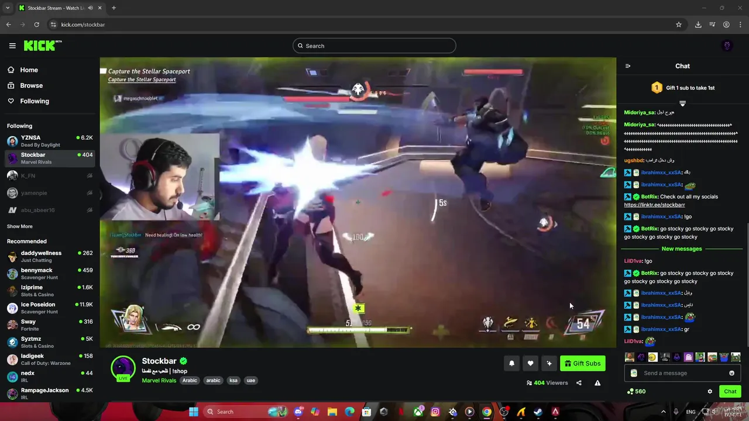Click the green Chat send button
The image size is (749, 421).
coord(730,392)
